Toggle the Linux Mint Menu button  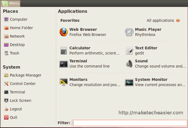10,3
